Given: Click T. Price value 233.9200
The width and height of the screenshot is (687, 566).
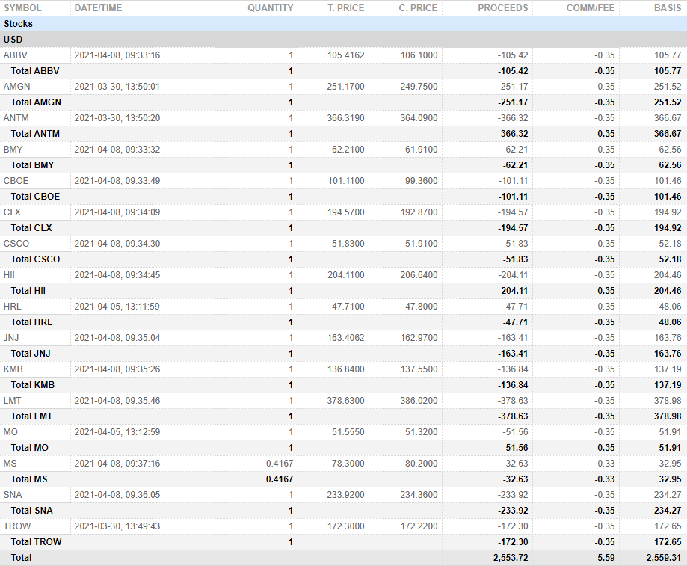Looking at the screenshot, I should pos(345,495).
